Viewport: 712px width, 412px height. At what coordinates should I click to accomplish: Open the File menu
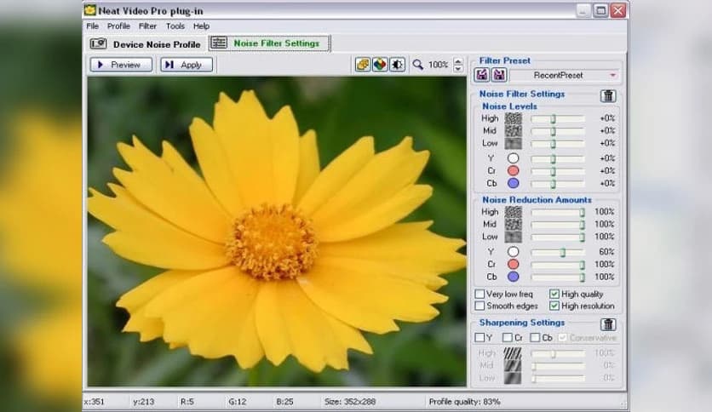[x=93, y=26]
